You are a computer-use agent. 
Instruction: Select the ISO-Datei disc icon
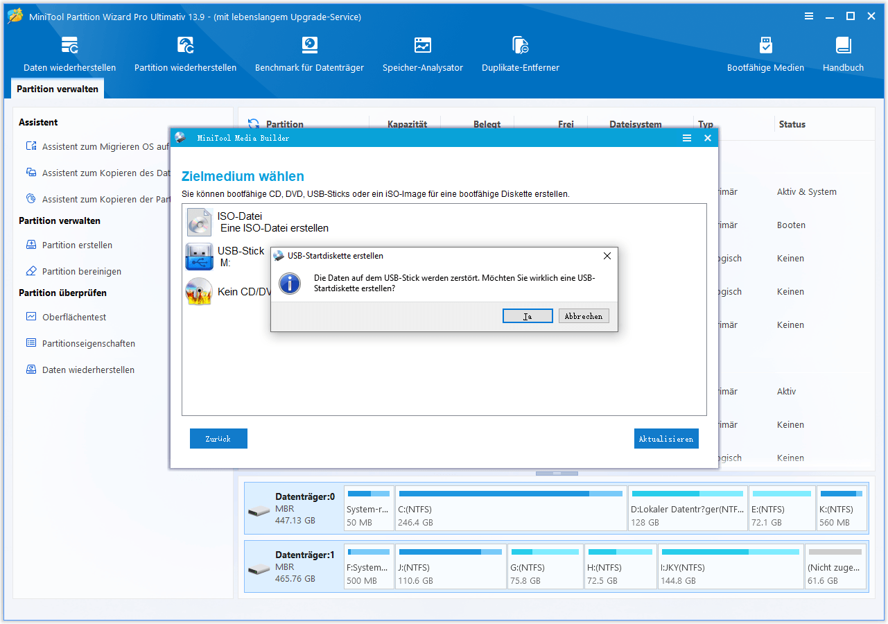coord(199,222)
